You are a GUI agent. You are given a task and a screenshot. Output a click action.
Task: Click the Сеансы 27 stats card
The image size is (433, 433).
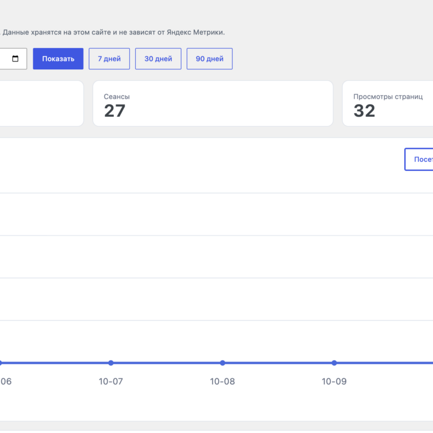[213, 104]
